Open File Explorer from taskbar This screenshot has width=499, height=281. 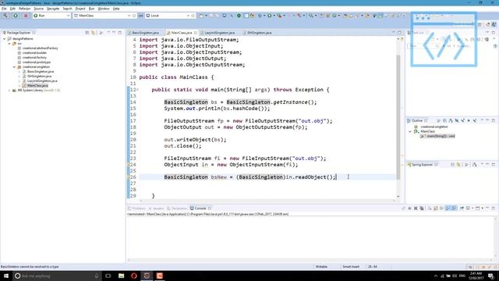pos(122,276)
